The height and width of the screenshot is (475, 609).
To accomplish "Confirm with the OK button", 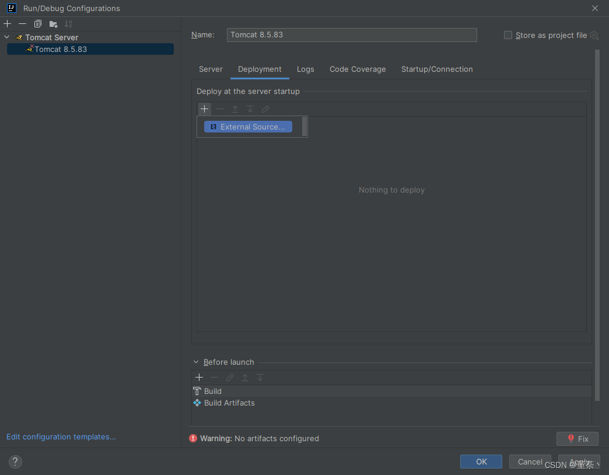I will pyautogui.click(x=481, y=462).
